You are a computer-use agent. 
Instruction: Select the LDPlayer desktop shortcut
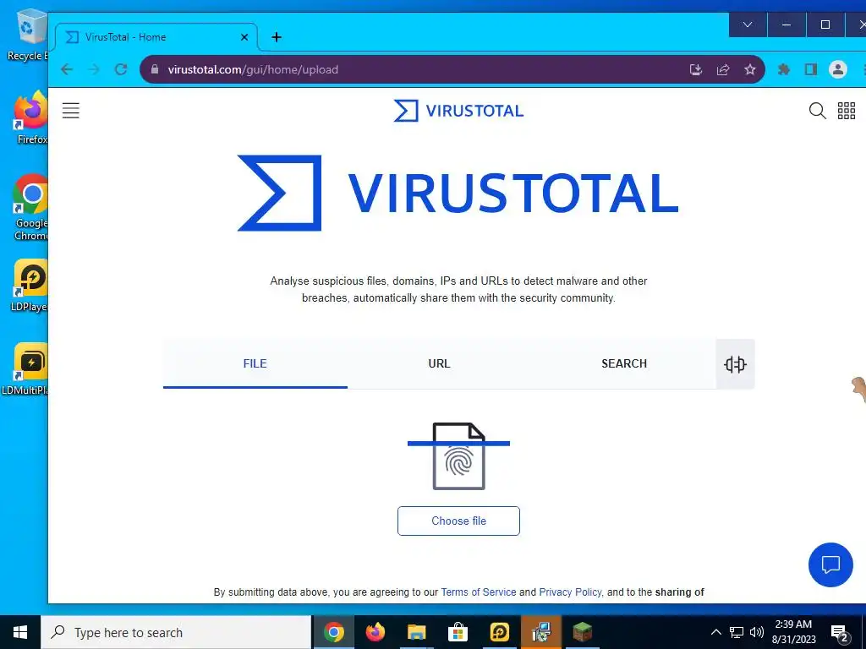click(31, 286)
